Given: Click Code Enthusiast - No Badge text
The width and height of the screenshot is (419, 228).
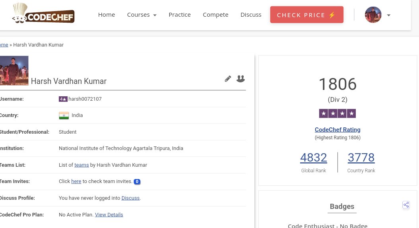Looking at the screenshot, I should (x=328, y=226).
